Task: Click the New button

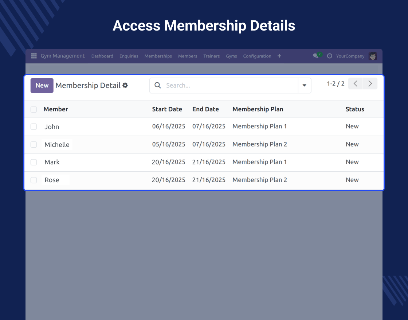Action: (x=42, y=85)
